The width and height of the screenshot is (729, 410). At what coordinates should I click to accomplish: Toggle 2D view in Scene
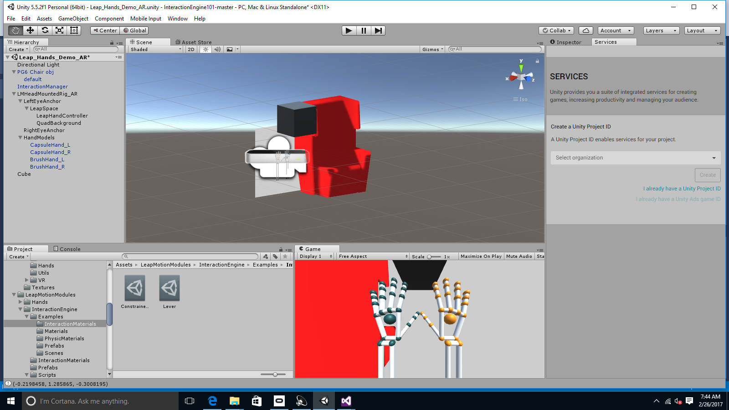pyautogui.click(x=191, y=49)
